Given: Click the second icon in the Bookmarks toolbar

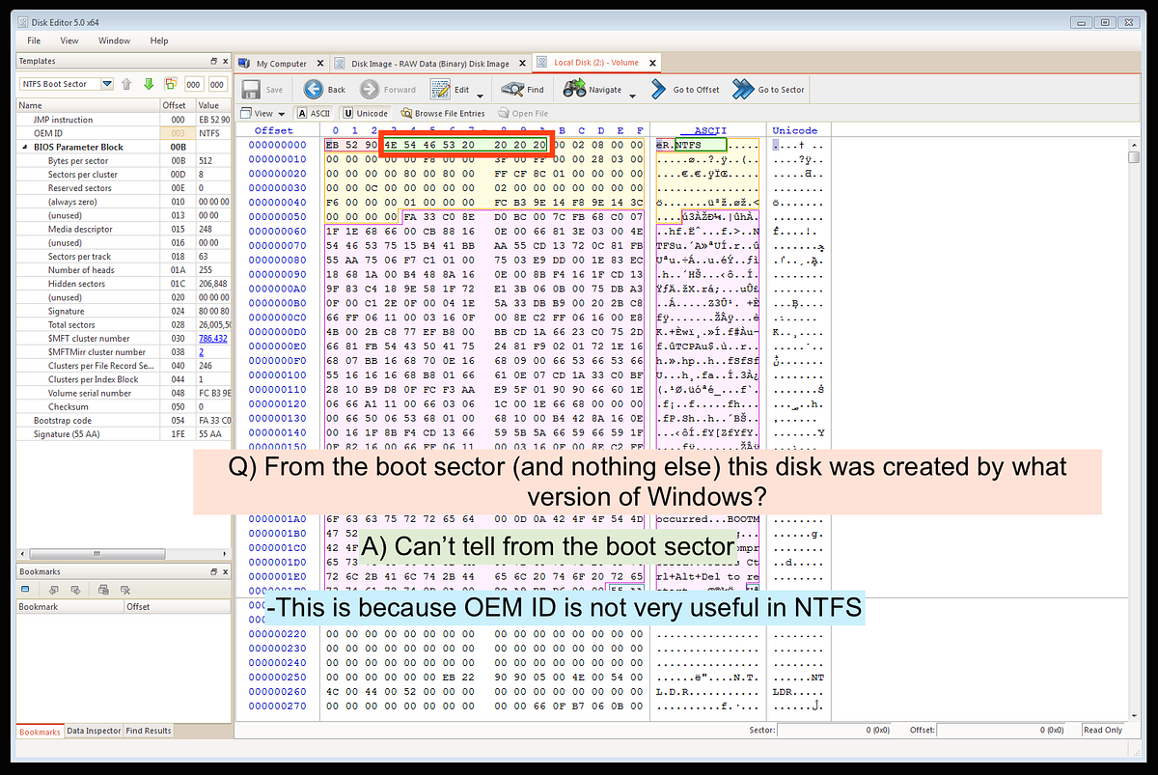Looking at the screenshot, I should point(55,589).
